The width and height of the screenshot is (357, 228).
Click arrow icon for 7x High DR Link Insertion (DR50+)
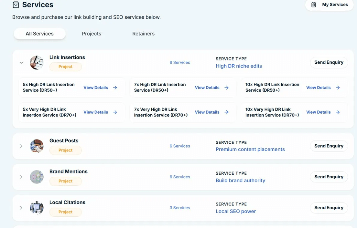[226, 88]
